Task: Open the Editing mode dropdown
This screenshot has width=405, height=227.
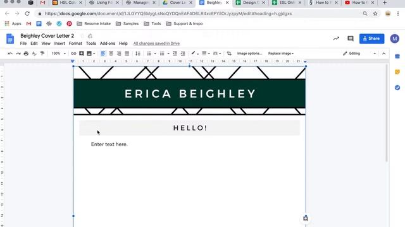Action: click(359, 54)
